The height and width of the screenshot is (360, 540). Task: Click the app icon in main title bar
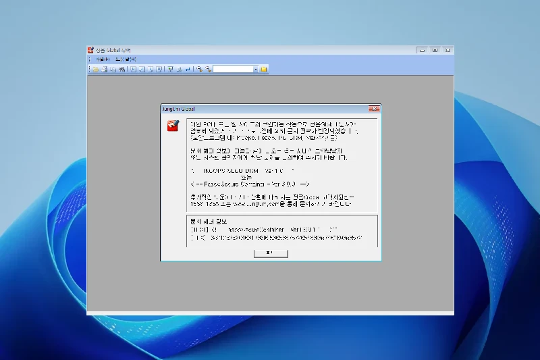(x=90, y=50)
